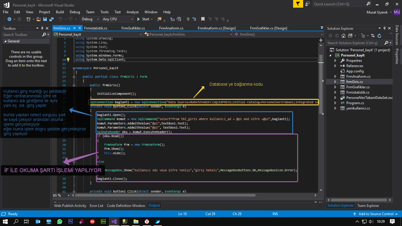The image size is (402, 226).
Task: Click the Uncomment Selected Lines icon
Action: (x=194, y=19)
